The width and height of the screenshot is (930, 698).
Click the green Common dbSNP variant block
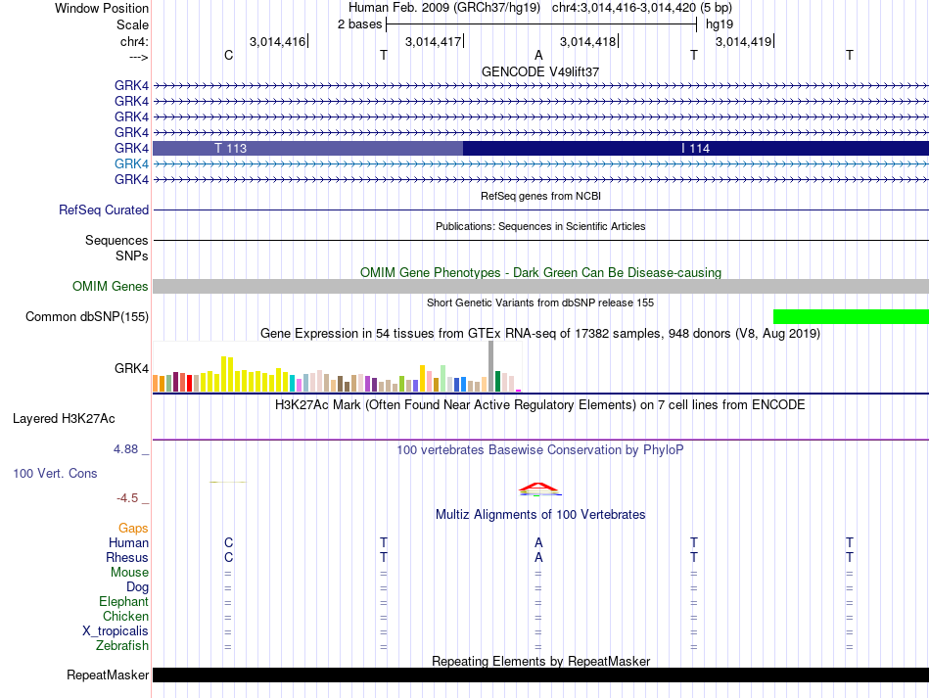point(851,316)
